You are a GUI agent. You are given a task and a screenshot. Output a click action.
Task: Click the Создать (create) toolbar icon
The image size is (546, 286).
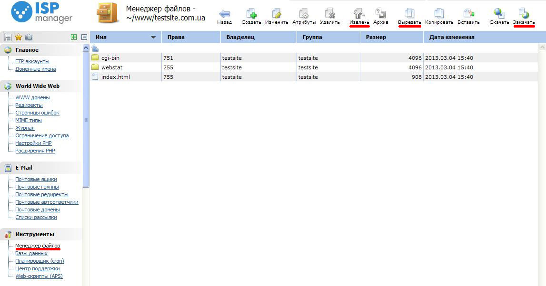pos(251,13)
